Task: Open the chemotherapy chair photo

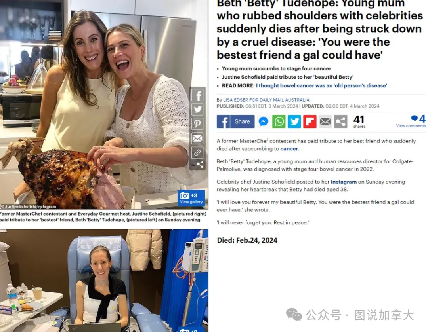Action: [104, 281]
